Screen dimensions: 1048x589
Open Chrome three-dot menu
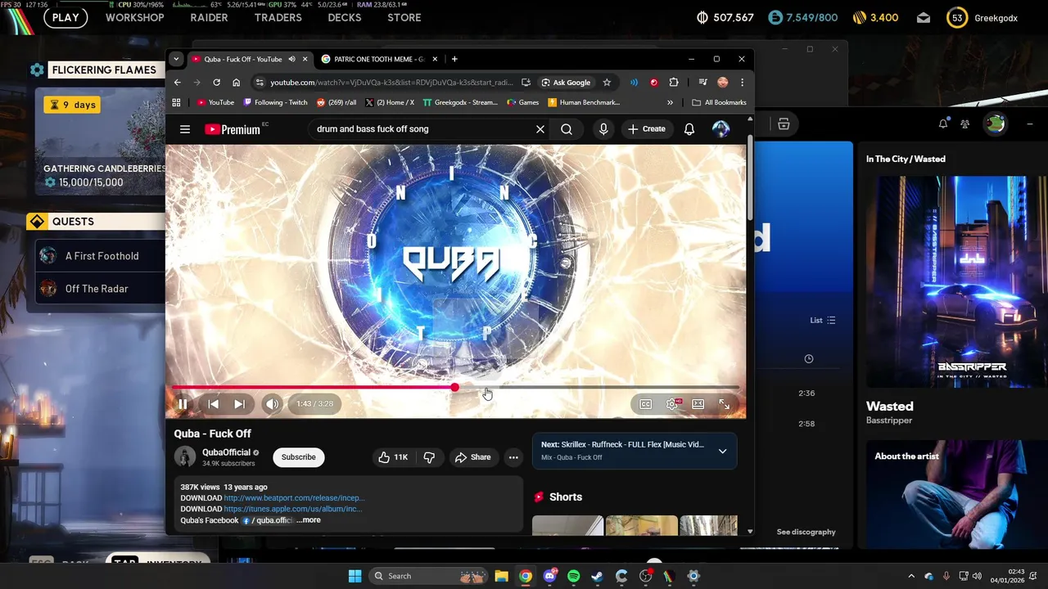pos(742,83)
